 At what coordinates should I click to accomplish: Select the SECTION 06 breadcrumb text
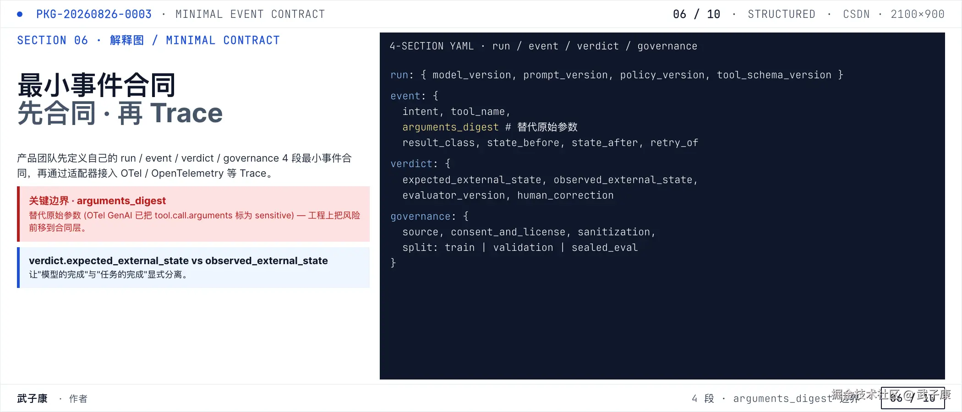click(52, 40)
